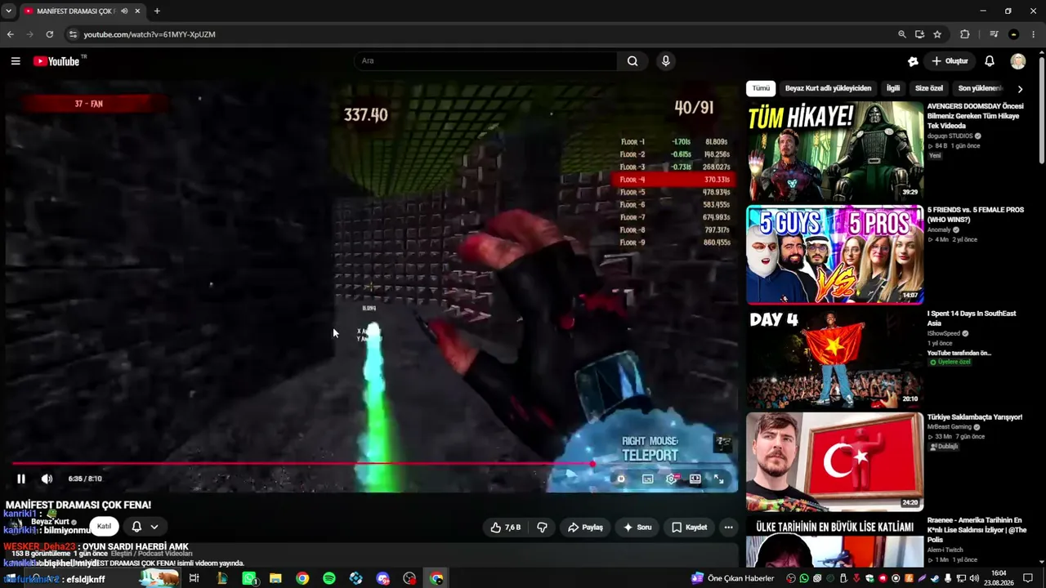Open the sparkle icon beside Oluştur

(x=913, y=61)
